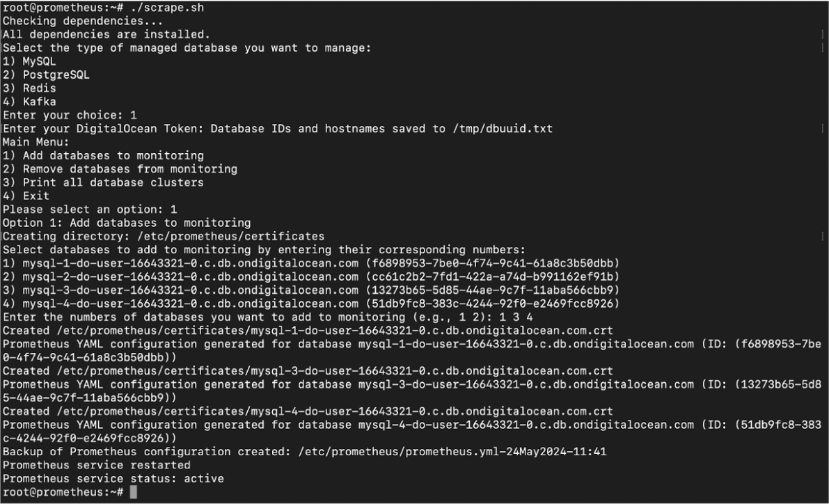The height and width of the screenshot is (504, 829).
Task: Click the "Creating directory: /etc/prometheus/certificates" line
Action: (164, 237)
